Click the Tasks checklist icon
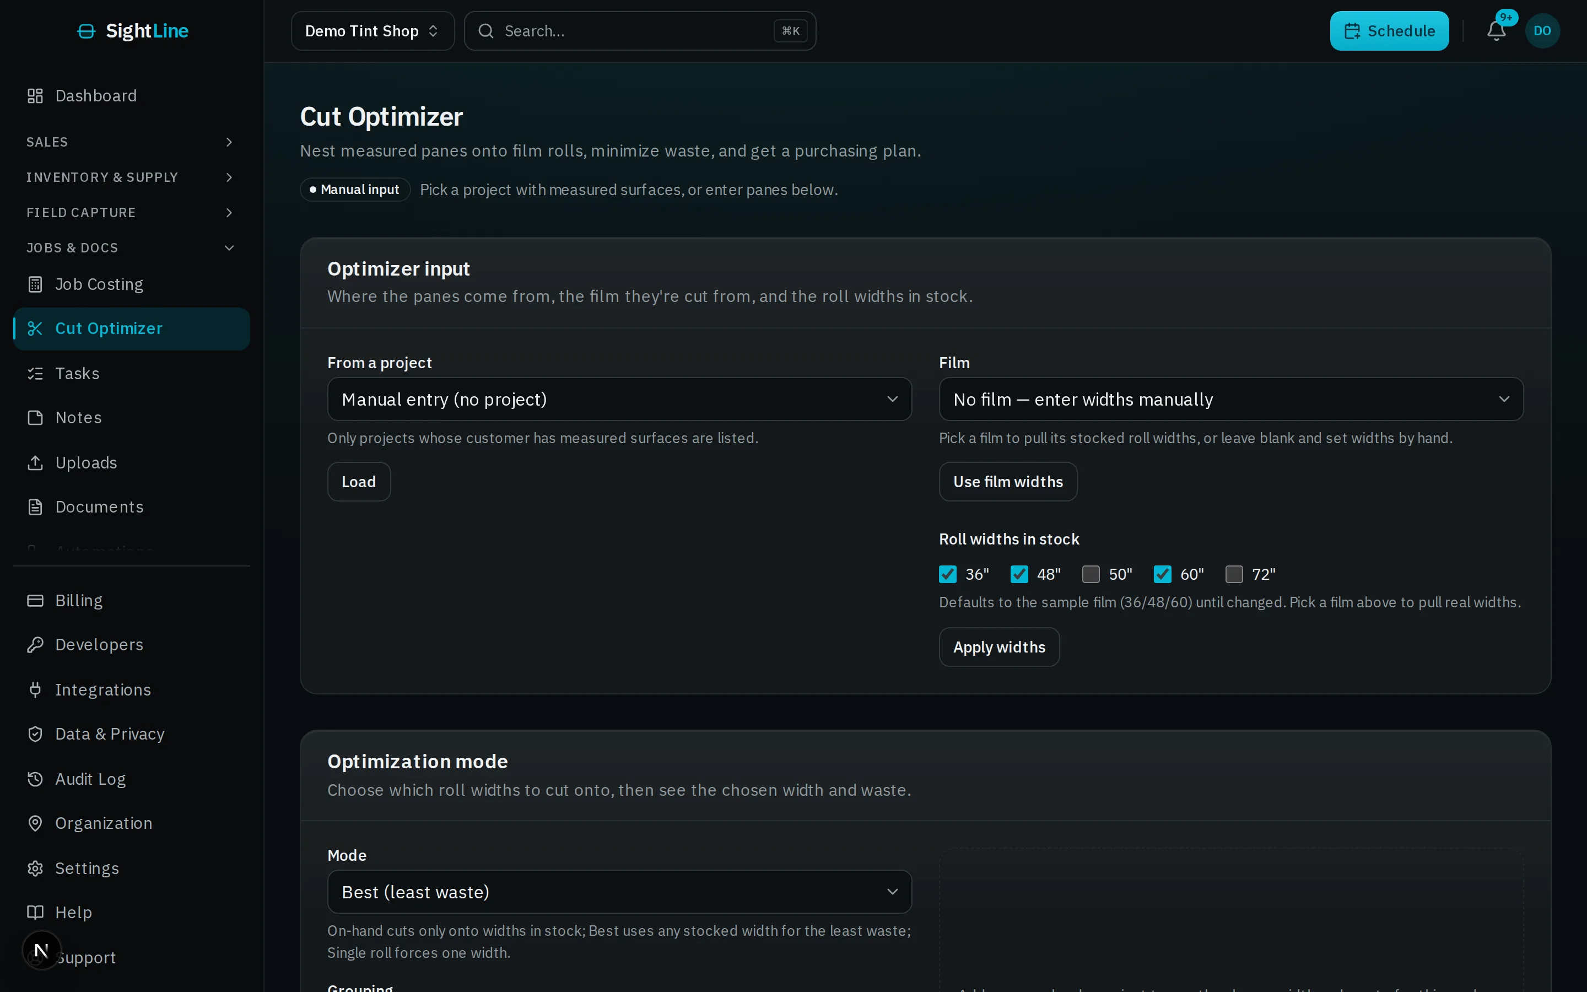1587x992 pixels. click(35, 373)
